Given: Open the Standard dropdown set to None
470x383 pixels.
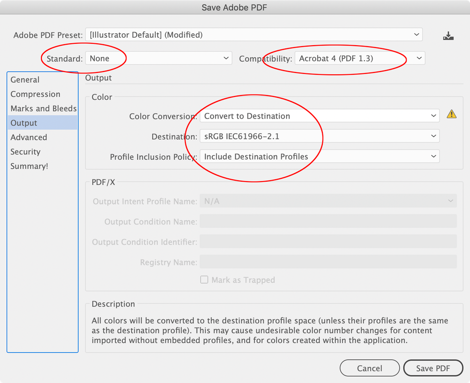Looking at the screenshot, I should [159, 58].
